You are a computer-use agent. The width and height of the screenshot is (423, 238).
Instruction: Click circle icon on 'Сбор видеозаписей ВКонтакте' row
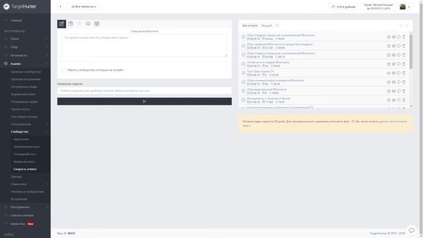pyautogui.click(x=399, y=91)
